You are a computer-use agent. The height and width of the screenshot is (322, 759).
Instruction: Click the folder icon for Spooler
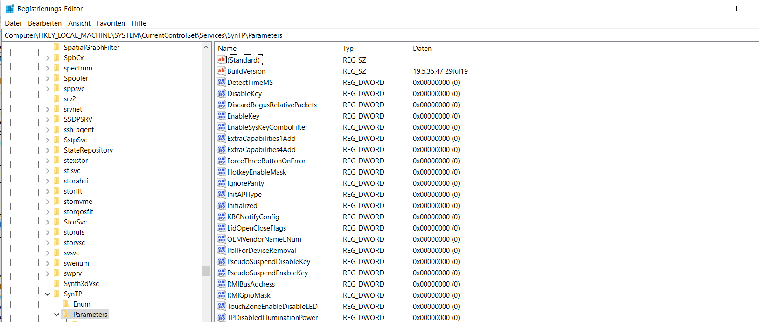(x=57, y=78)
